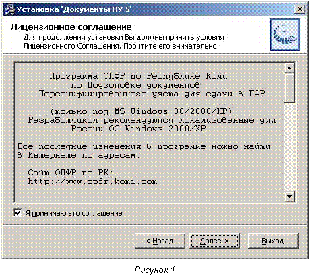The height and width of the screenshot is (277, 310).
Task: Click the 'Сайт ОПФР по РК:' line
Action: [x=70, y=173]
